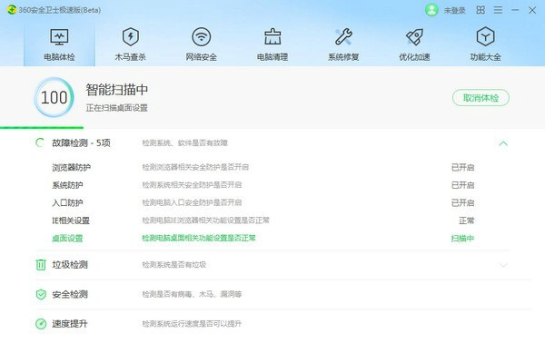Select the 浏览器防护 row
The width and height of the screenshot is (545, 343).
[263, 167]
